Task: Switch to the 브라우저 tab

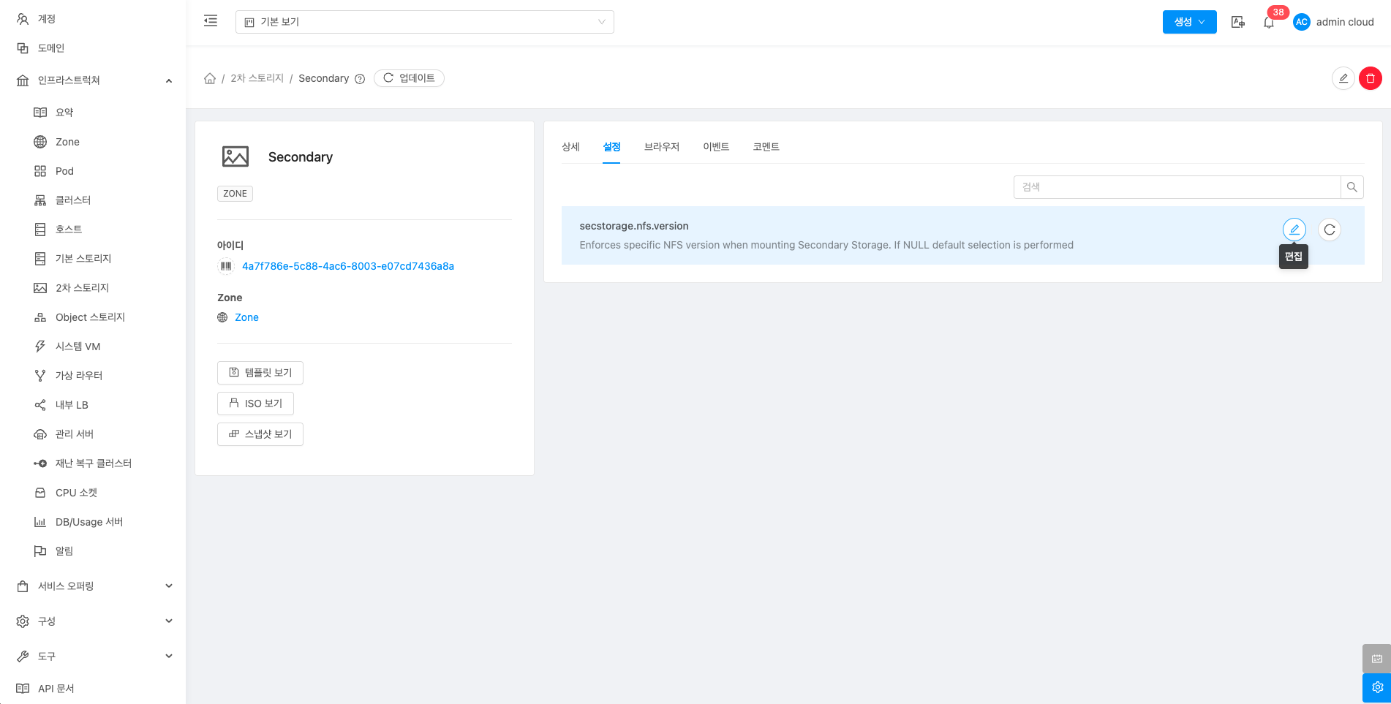Action: pos(661,147)
